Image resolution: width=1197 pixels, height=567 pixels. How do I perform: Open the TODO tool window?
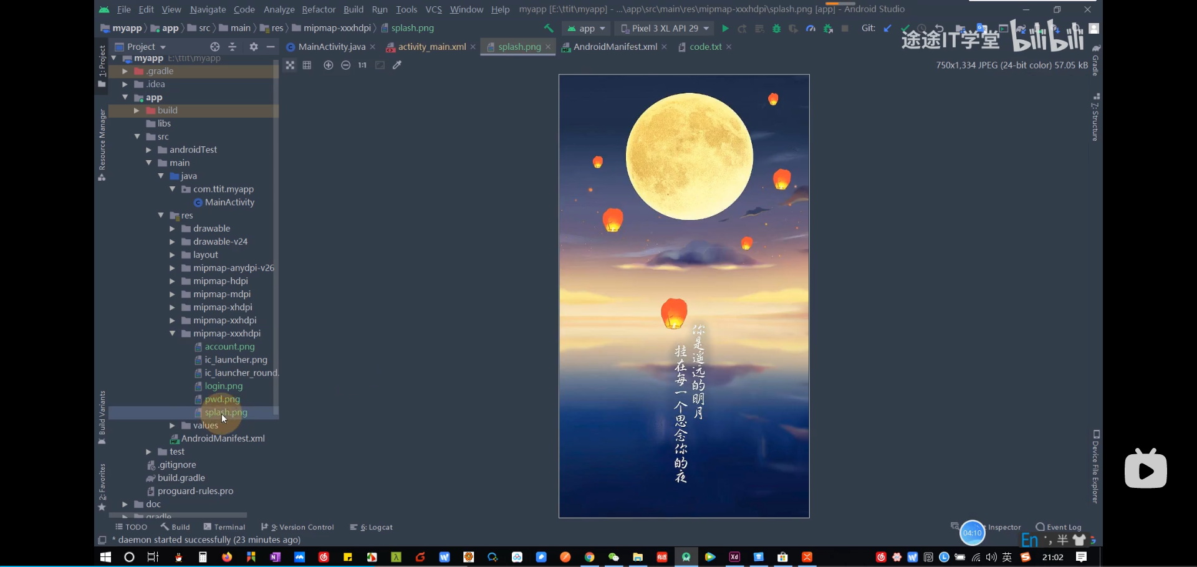(131, 527)
